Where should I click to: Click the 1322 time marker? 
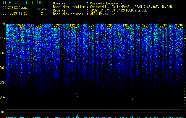click(x=38, y=25)
